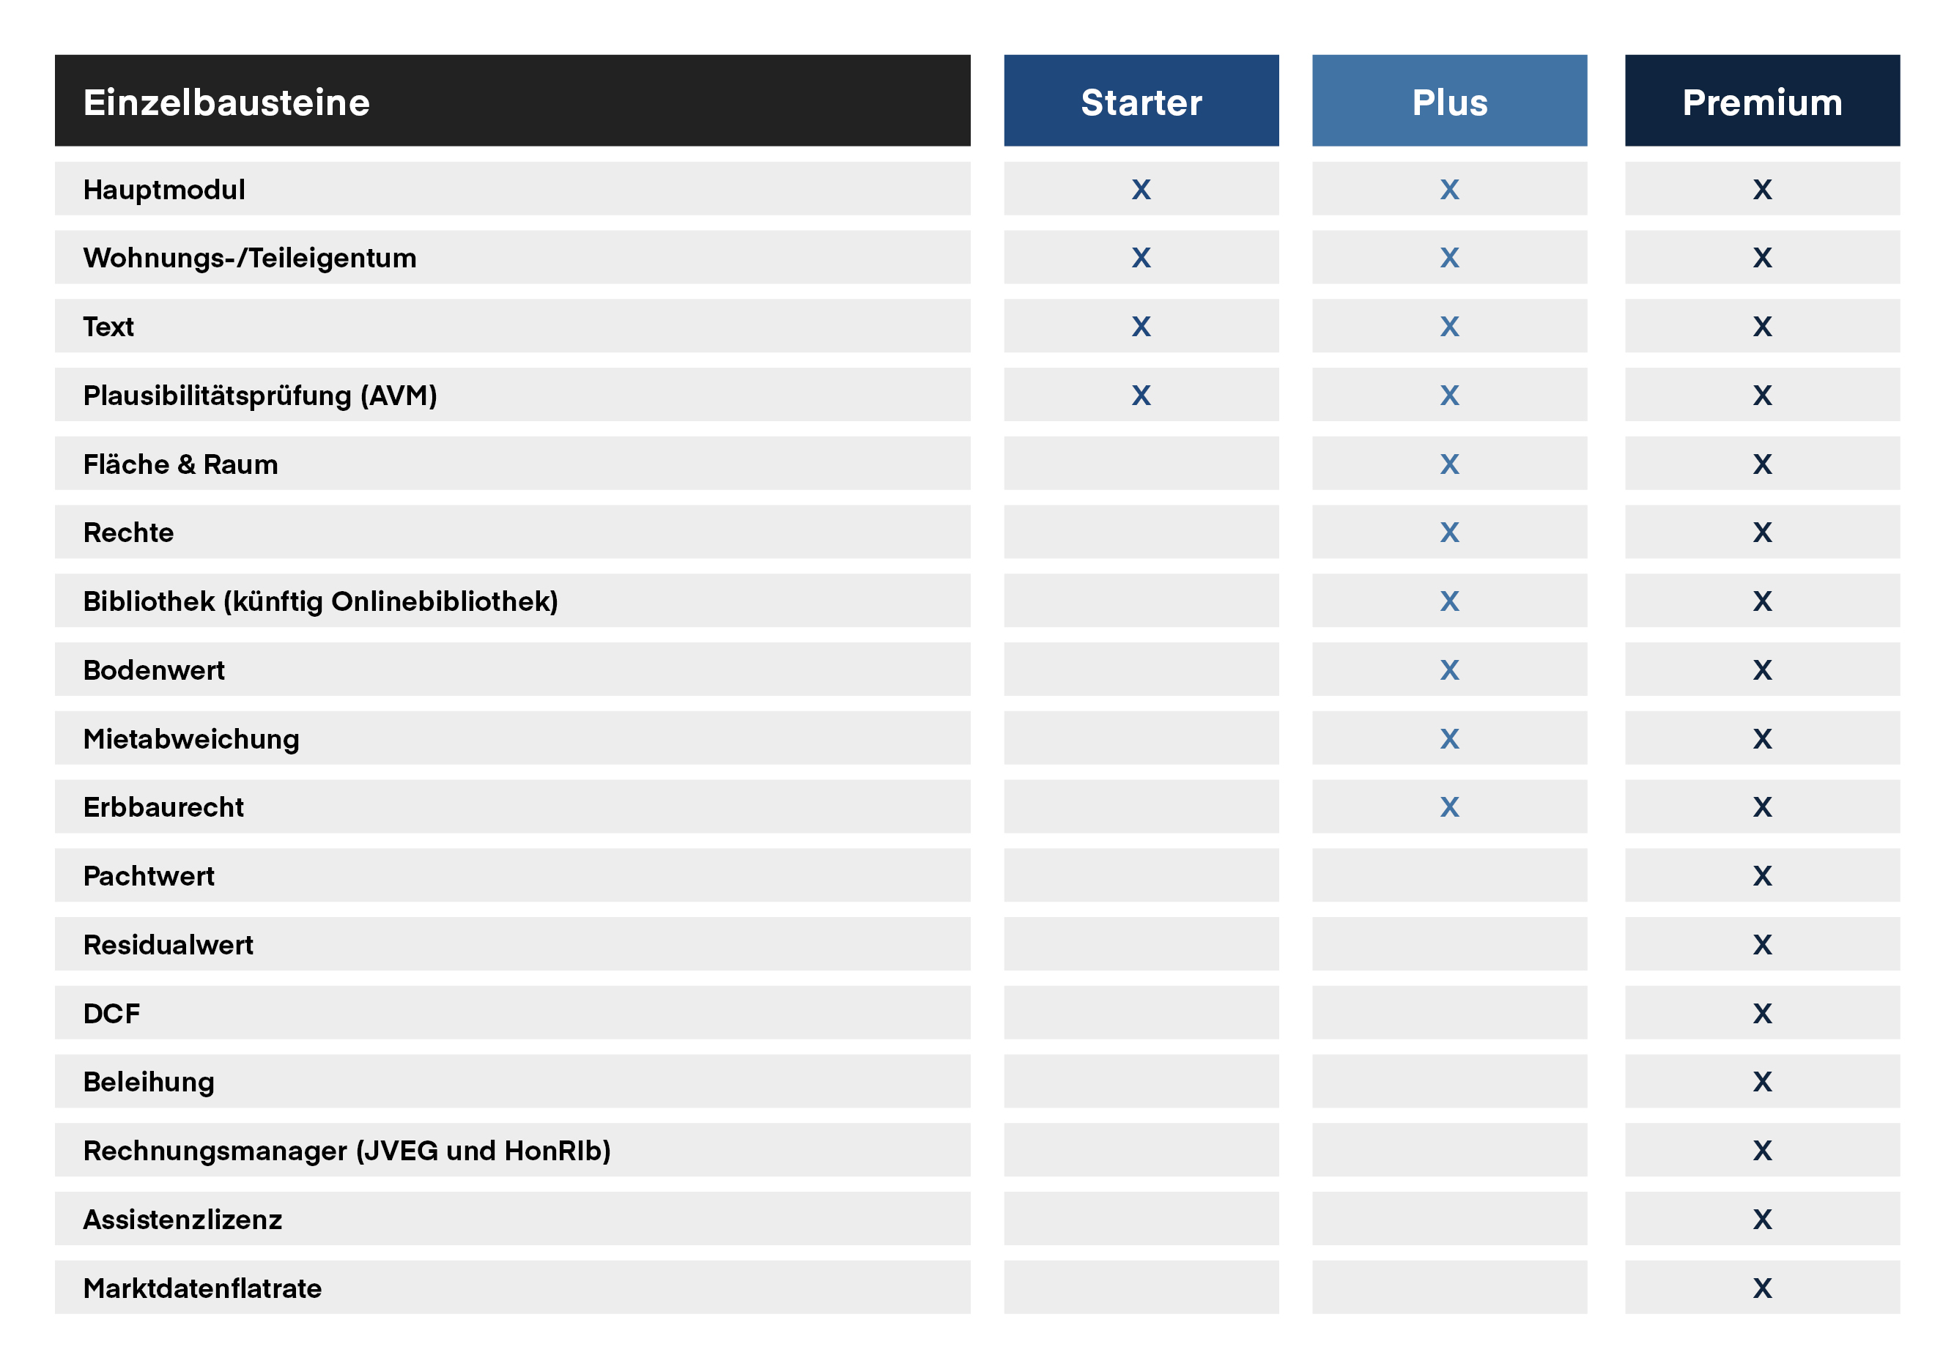1954x1369 pixels.
Task: Click the Plus X mark for Fläche & Raum
Action: coord(1448,464)
